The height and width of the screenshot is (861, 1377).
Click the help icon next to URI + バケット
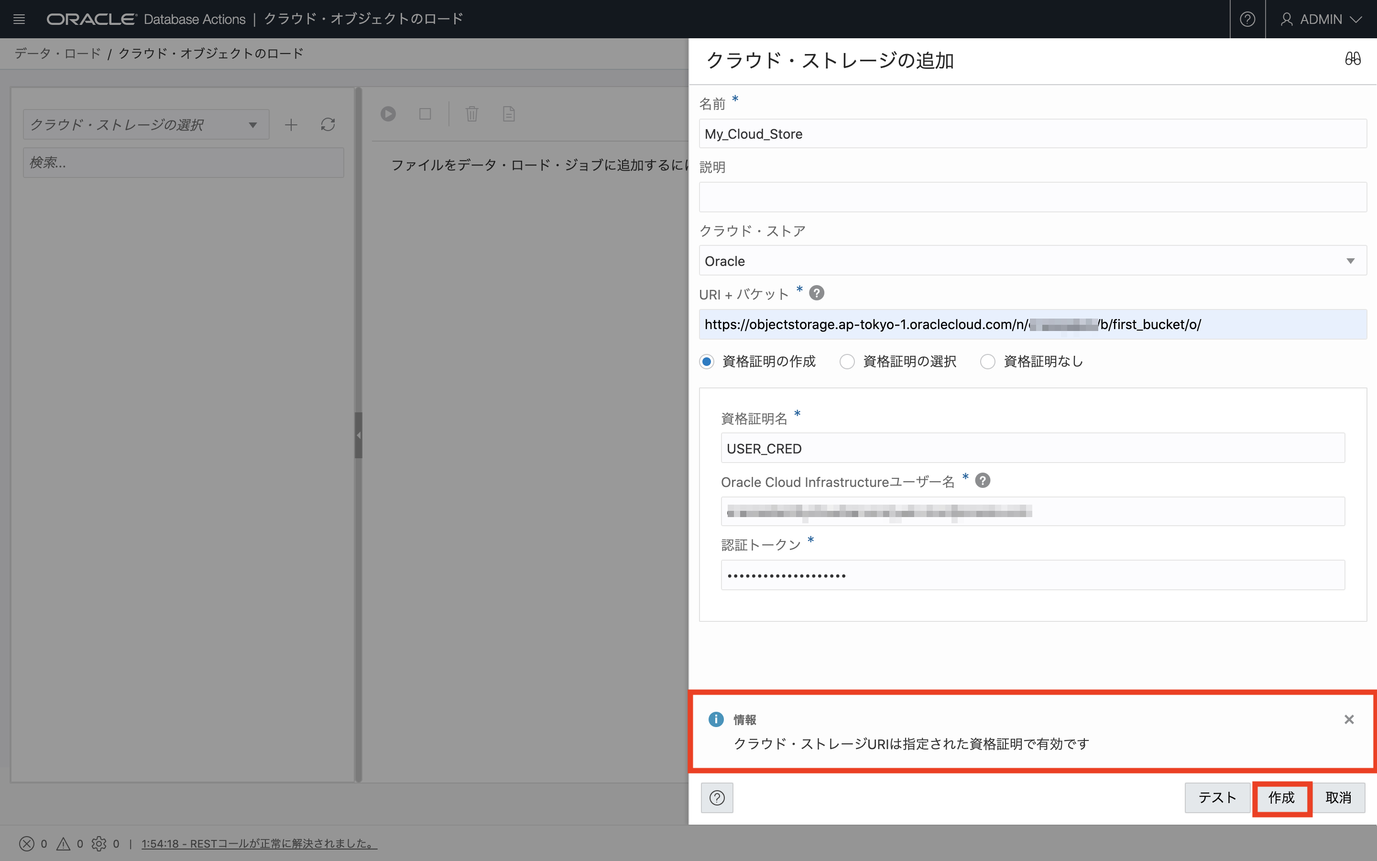click(x=817, y=293)
